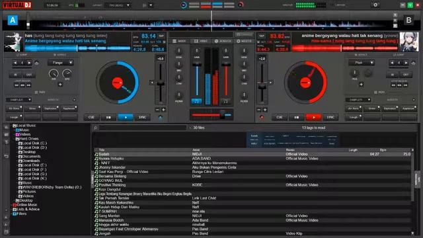The height and width of the screenshot is (238, 423).
Task: Trigger the deck A Air Horn sample pad
Action: pyautogui.click(x=15, y=108)
